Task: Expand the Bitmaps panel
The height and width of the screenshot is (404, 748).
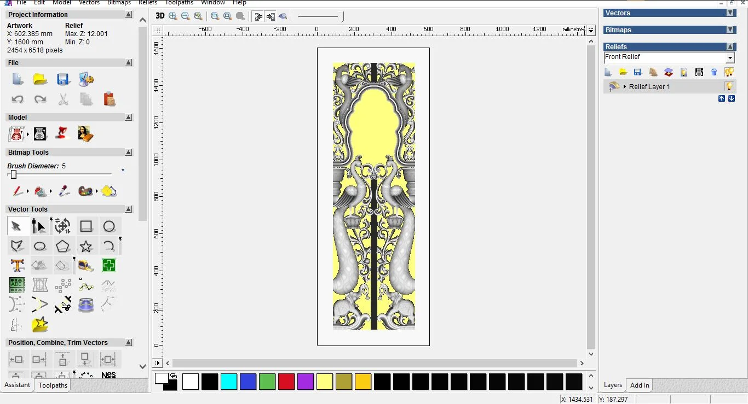Action: tap(730, 30)
